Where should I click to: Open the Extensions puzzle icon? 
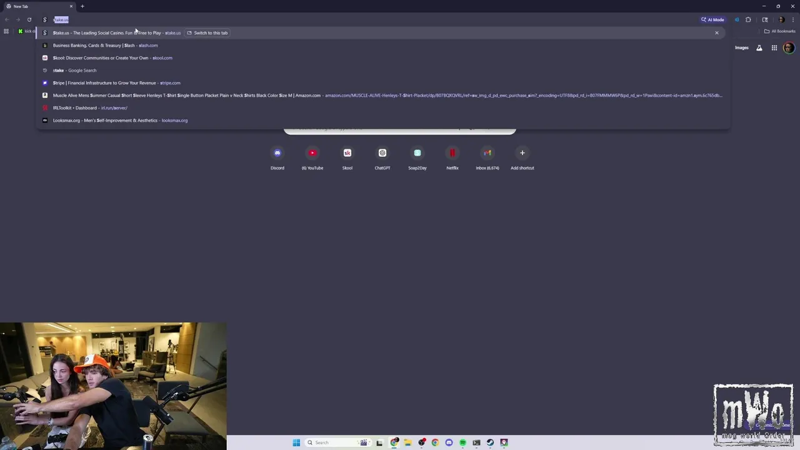coord(748,19)
